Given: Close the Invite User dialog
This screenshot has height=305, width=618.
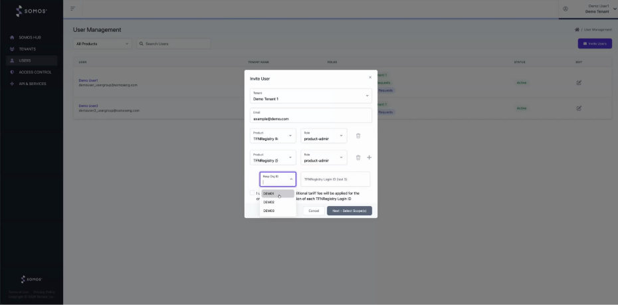Looking at the screenshot, I should point(370,77).
